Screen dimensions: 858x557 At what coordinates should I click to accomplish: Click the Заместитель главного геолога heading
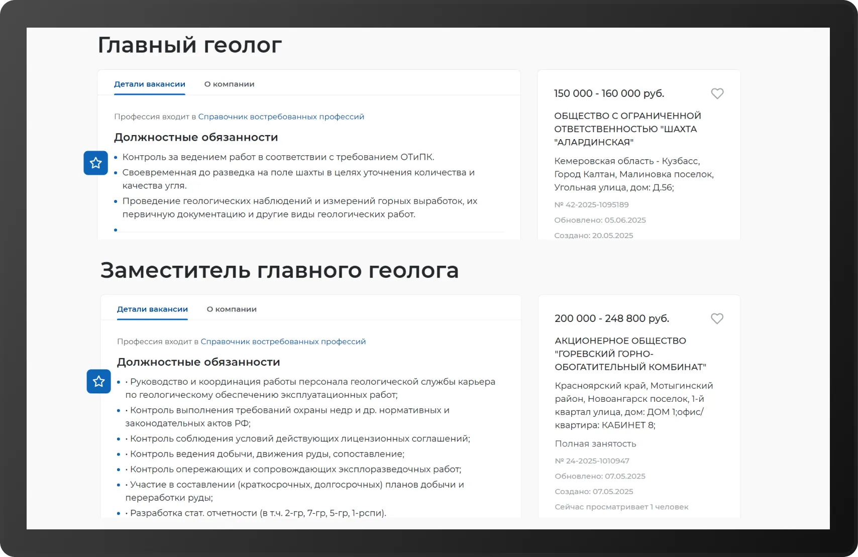[279, 270]
